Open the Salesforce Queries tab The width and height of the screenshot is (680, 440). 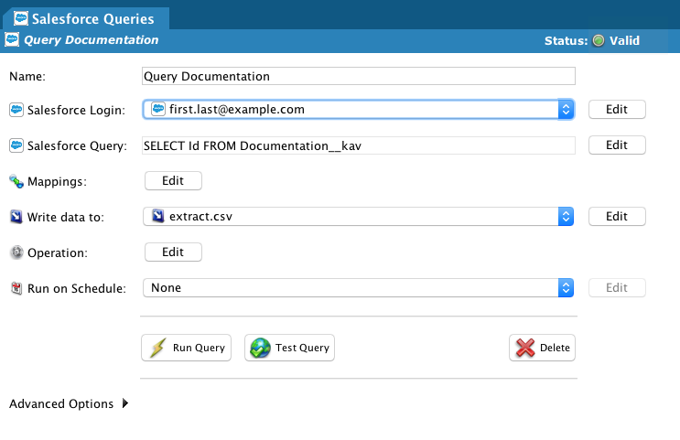pyautogui.click(x=85, y=18)
